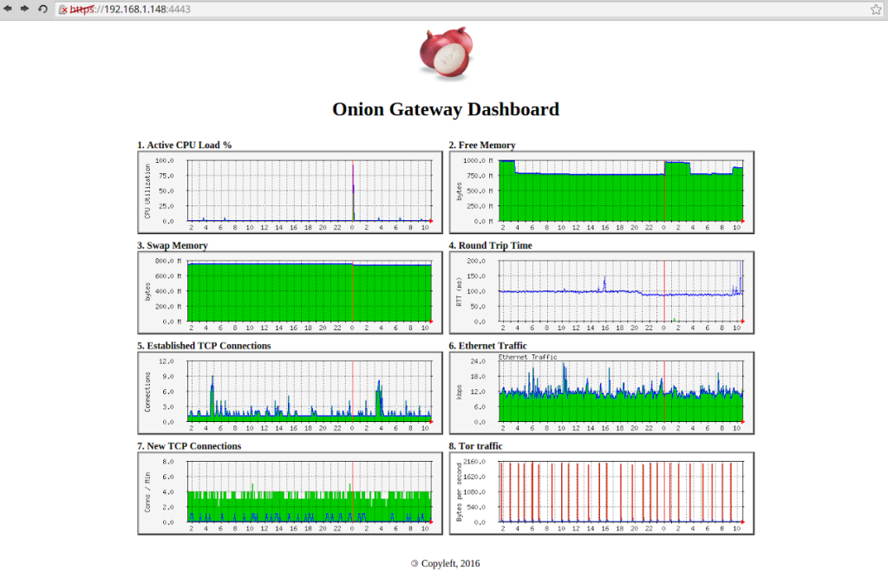
Task: Click the '1. Active CPU Load %' title
Action: [185, 145]
